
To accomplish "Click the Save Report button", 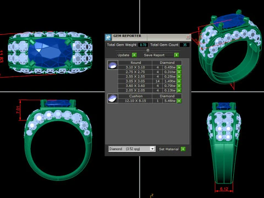I will click(x=158, y=55).
